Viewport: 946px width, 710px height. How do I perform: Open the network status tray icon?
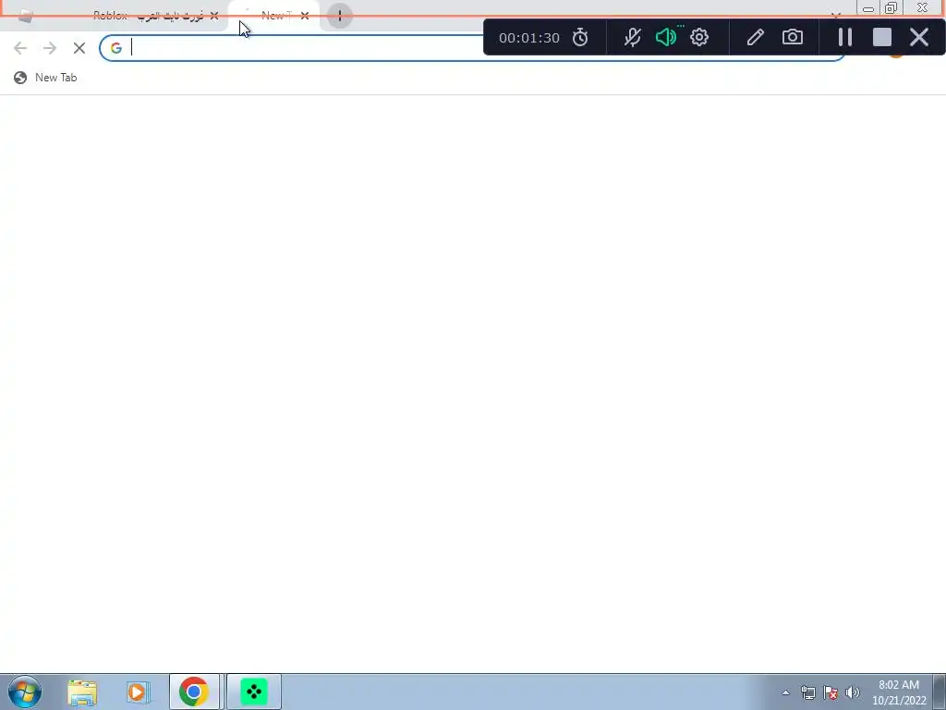coord(807,692)
